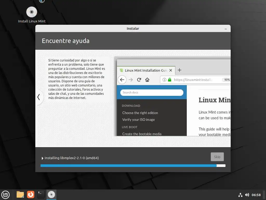This screenshot has width=266, height=200.
Task: Open the Linux Mint menu button
Action: coord(6,195)
